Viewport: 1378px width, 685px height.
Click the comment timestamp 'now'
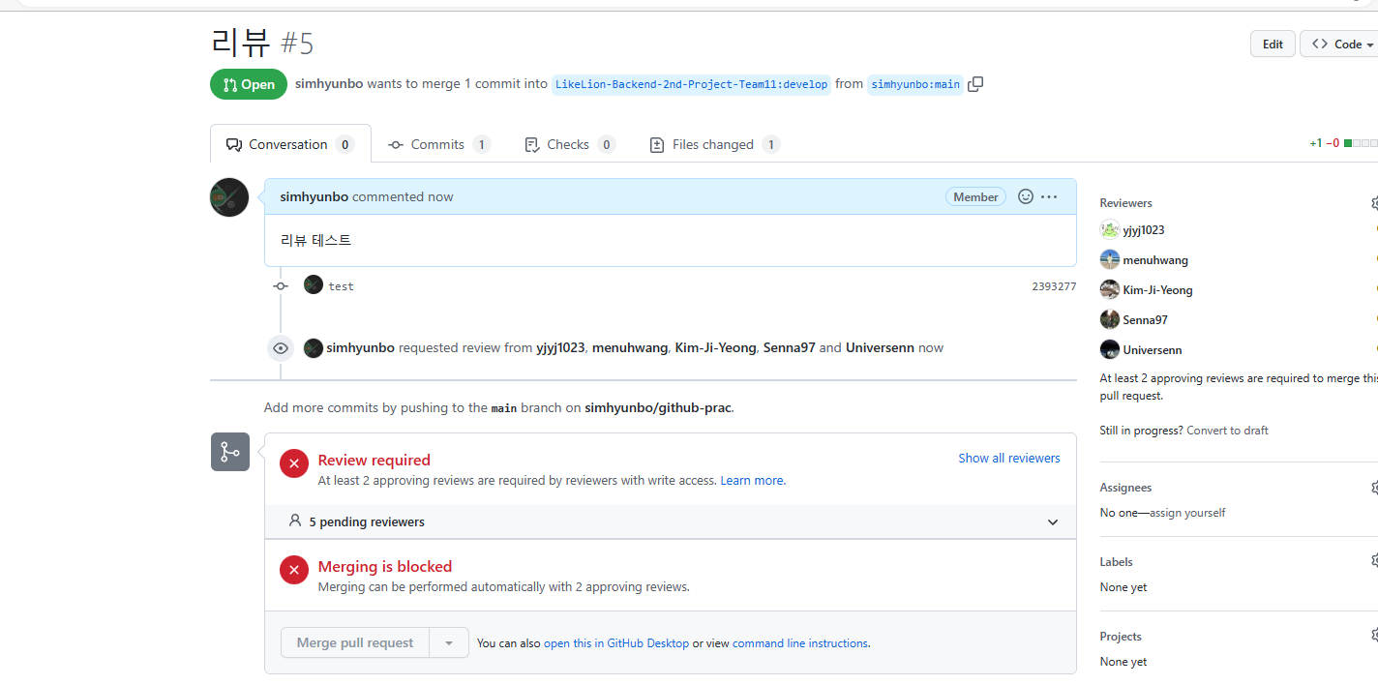440,196
